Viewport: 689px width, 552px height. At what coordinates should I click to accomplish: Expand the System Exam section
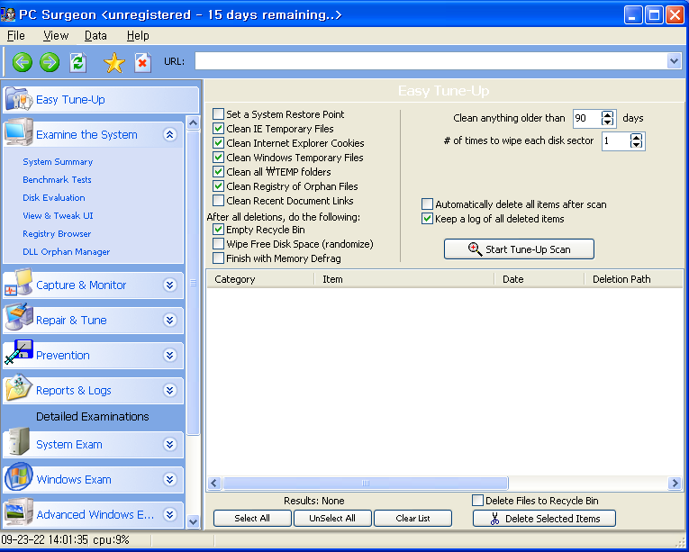click(170, 444)
